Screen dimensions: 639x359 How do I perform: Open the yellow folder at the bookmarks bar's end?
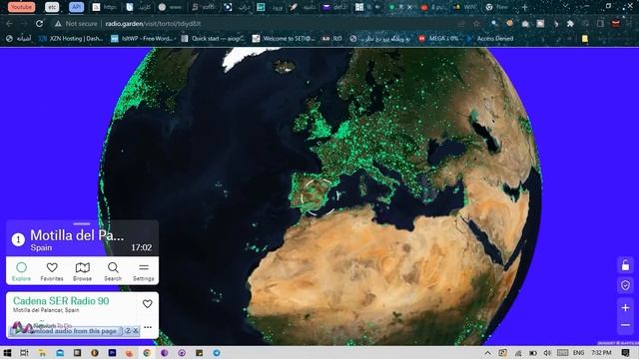point(585,39)
